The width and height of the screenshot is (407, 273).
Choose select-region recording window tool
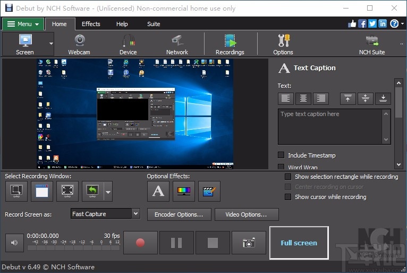click(x=16, y=192)
